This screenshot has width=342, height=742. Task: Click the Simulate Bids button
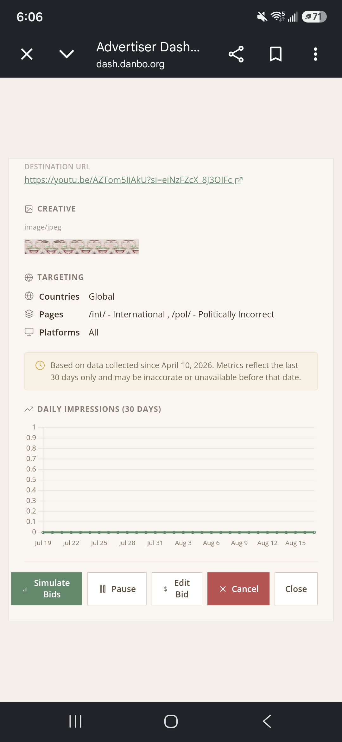click(47, 589)
